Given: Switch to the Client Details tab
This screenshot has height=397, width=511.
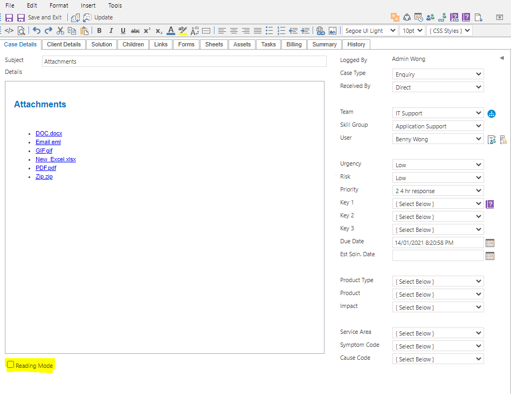Looking at the screenshot, I should (64, 44).
